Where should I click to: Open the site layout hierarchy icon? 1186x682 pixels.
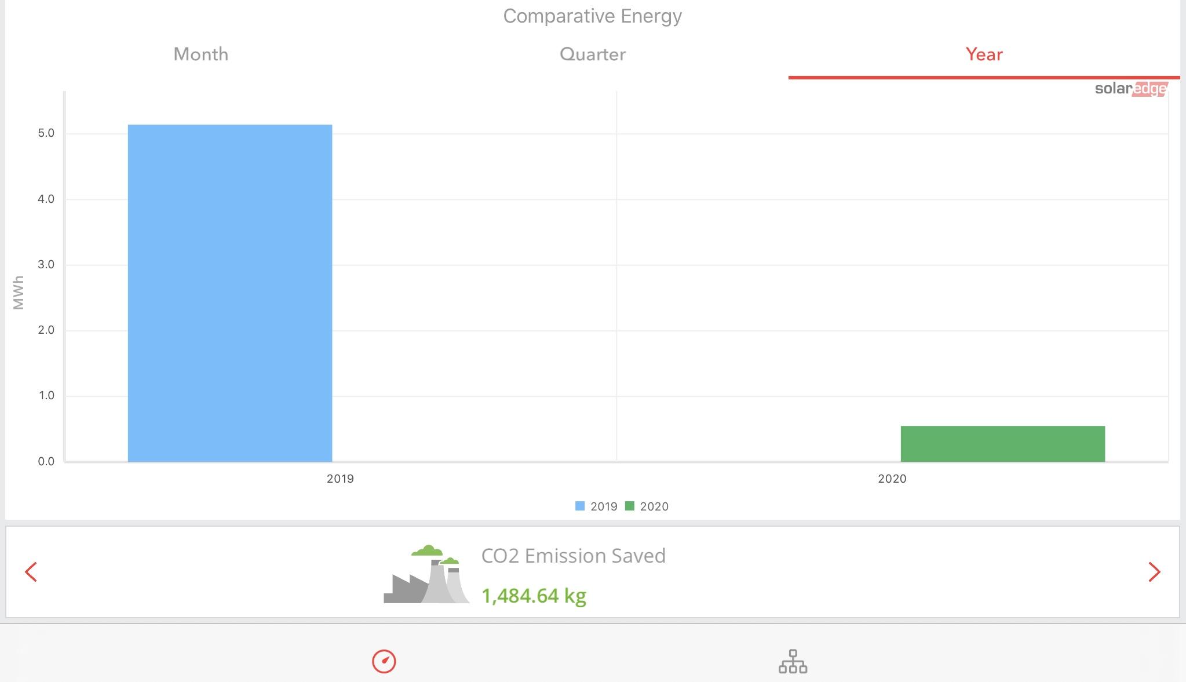click(x=793, y=661)
